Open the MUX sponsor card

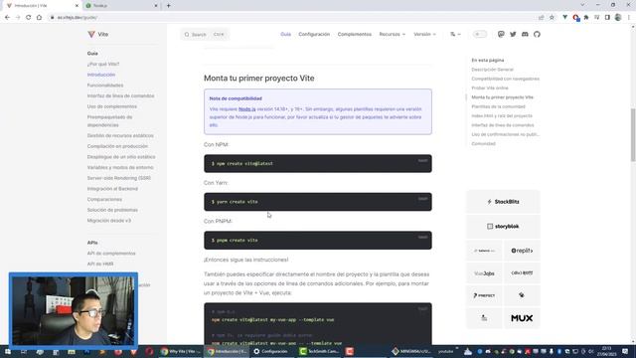(x=522, y=318)
